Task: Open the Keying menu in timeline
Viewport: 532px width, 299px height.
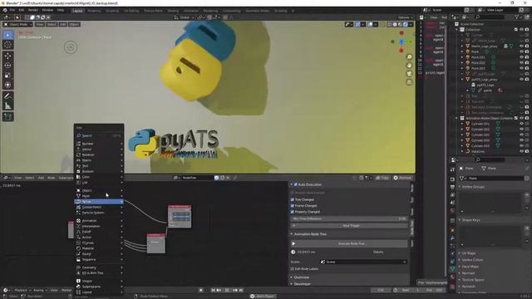Action: pyautogui.click(x=40, y=290)
